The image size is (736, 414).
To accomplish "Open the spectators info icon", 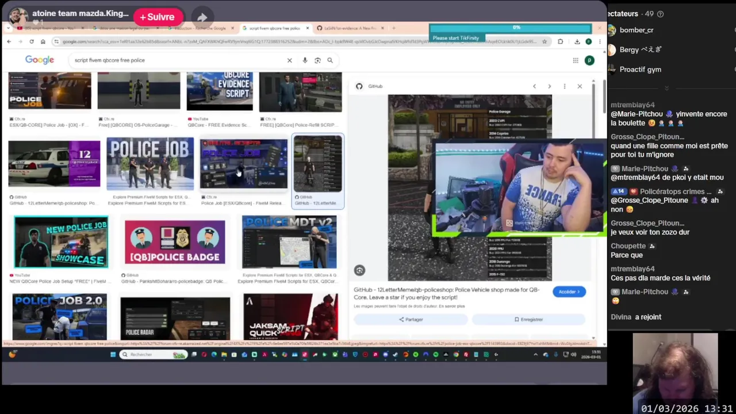I will click(660, 14).
